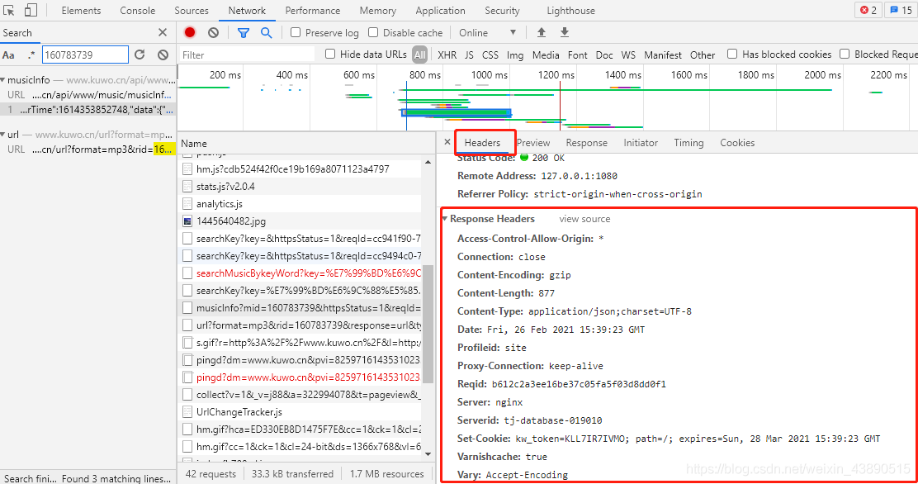
Task: Open the Memory tab
Action: coord(377,11)
